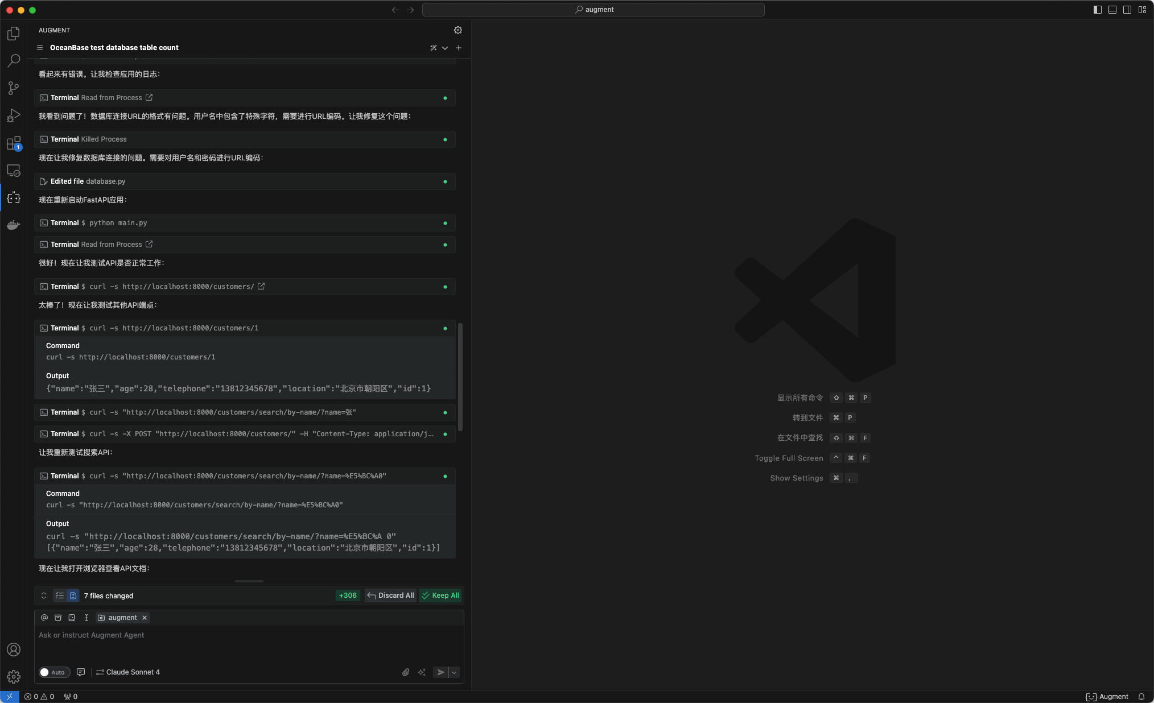
Task: Toggle the Auto mode switch
Action: [x=54, y=672]
